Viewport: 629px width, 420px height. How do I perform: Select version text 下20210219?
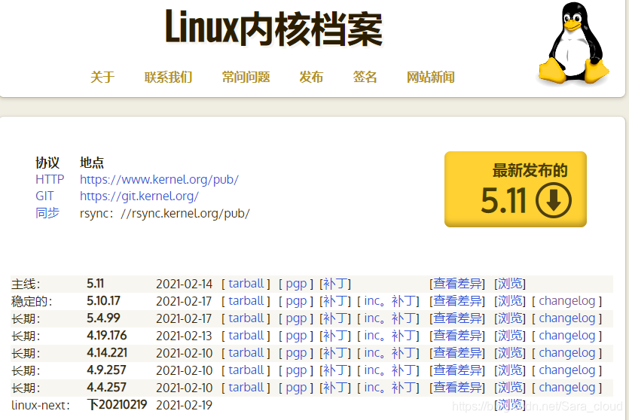pyautogui.click(x=117, y=405)
